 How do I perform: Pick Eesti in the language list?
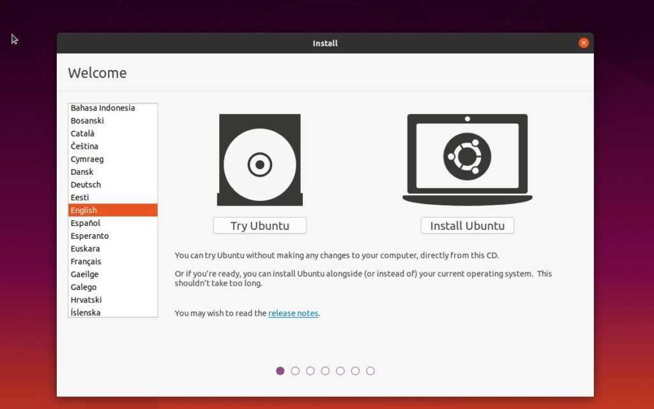click(80, 197)
